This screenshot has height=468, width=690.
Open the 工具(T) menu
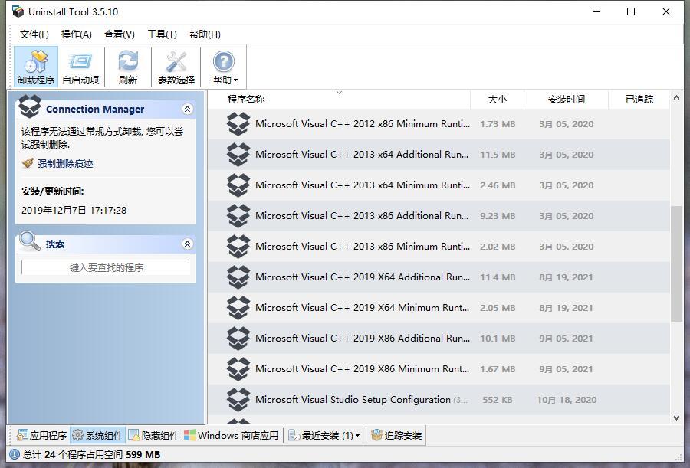pos(162,34)
